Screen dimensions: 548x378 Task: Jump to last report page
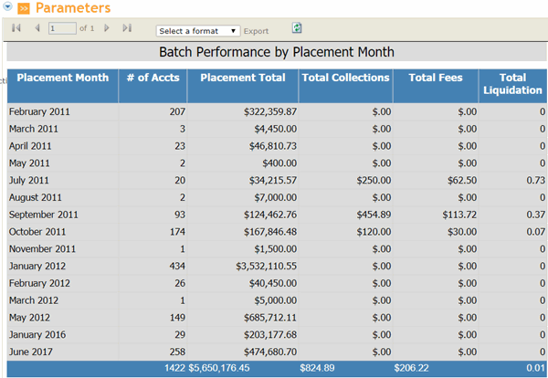tap(127, 29)
